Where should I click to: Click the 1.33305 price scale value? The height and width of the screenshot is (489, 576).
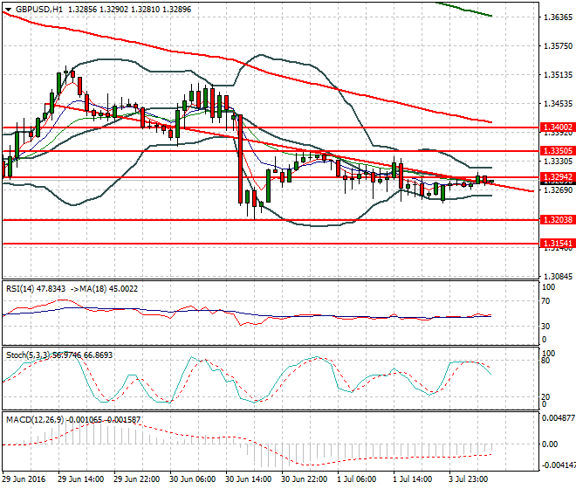(x=558, y=162)
